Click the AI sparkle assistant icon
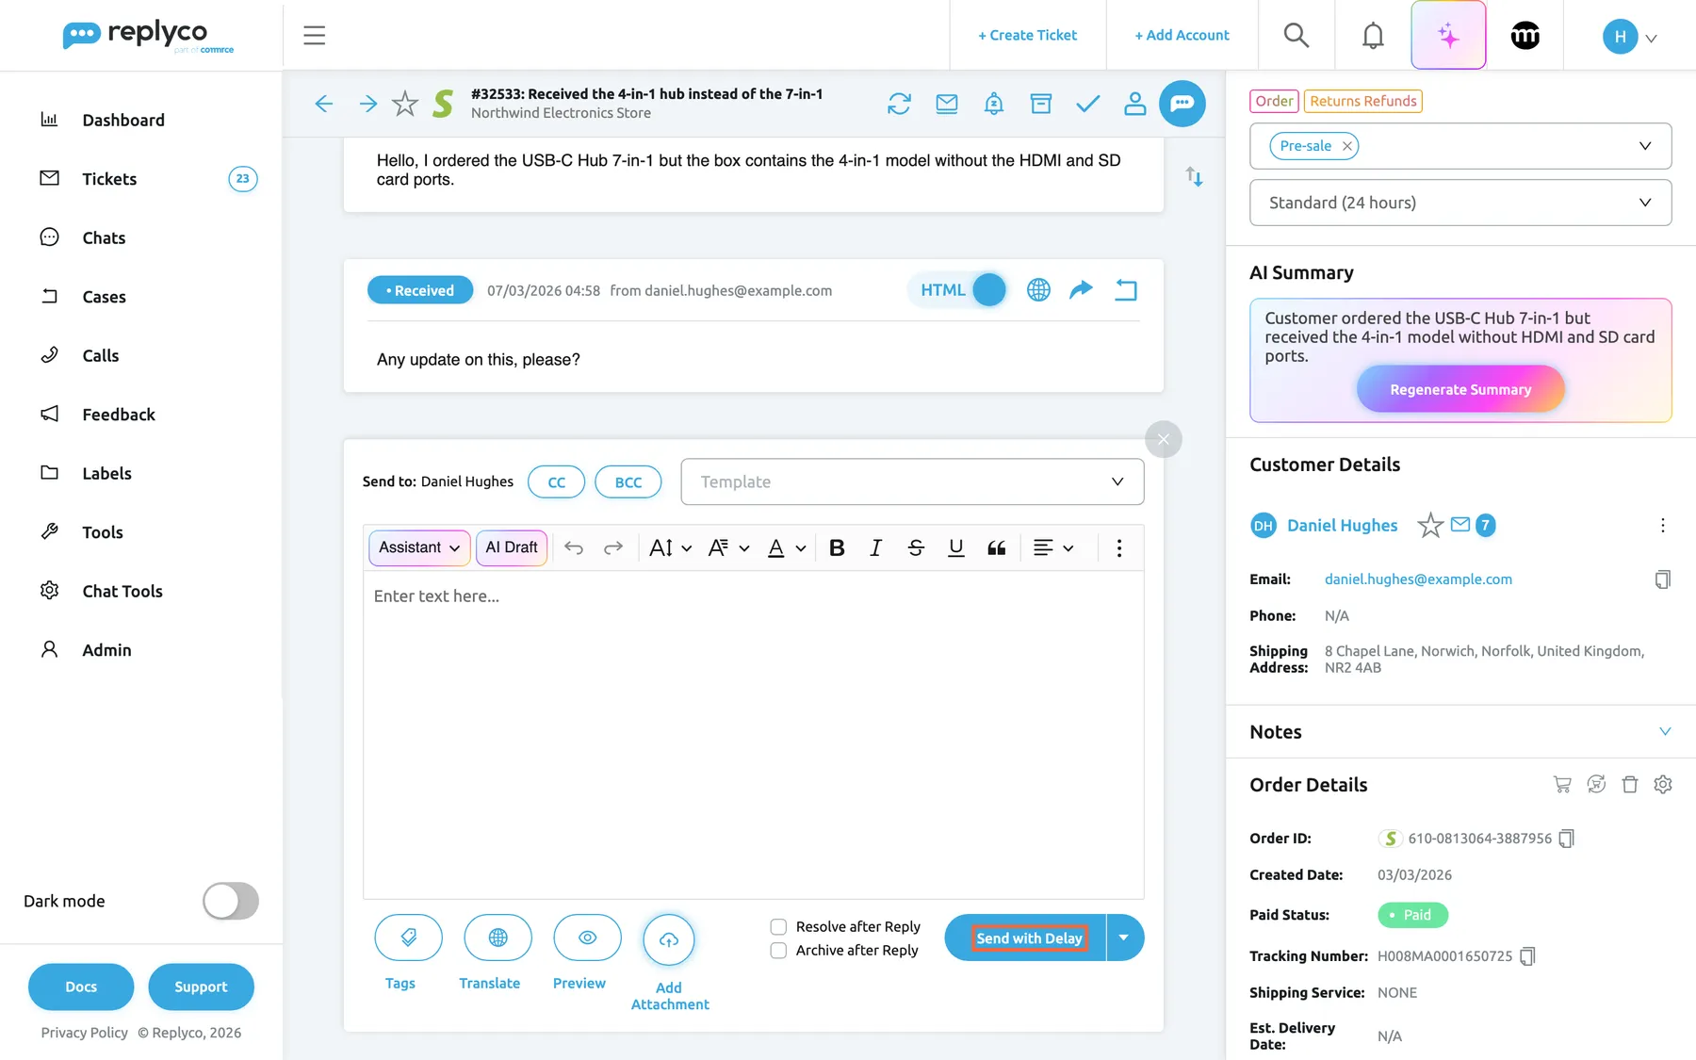1696x1060 pixels. (1448, 36)
